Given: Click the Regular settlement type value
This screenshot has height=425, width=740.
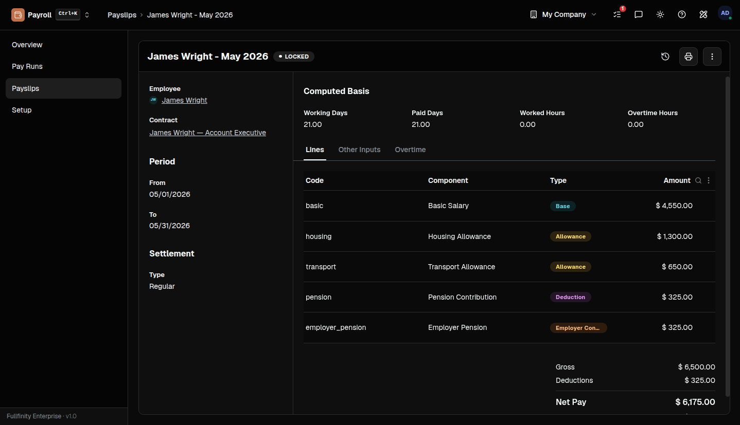Looking at the screenshot, I should tap(162, 286).
